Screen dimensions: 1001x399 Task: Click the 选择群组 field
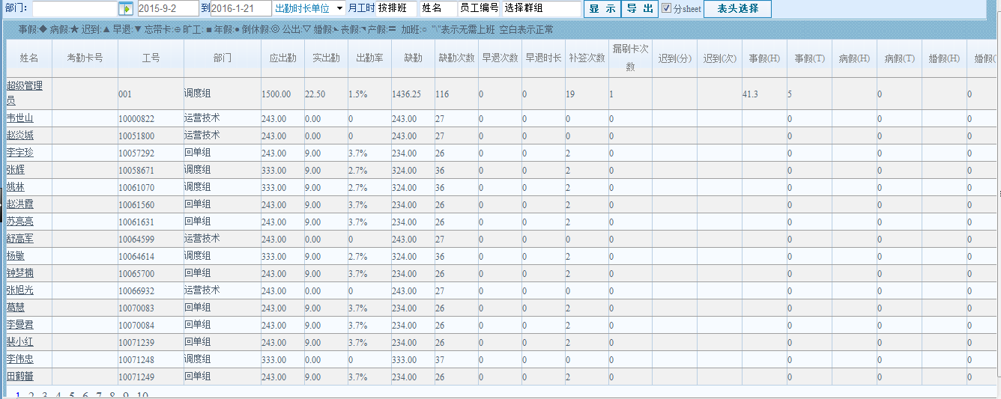[541, 9]
